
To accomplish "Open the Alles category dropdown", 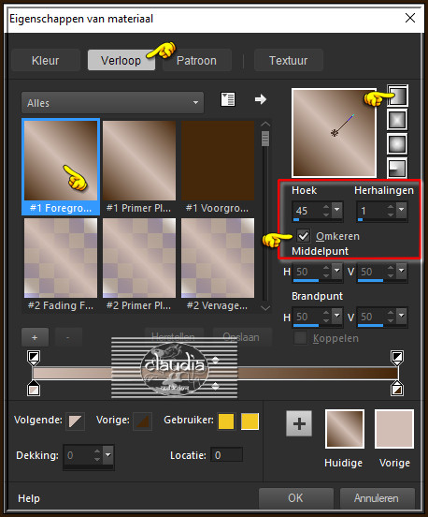I will pos(112,103).
